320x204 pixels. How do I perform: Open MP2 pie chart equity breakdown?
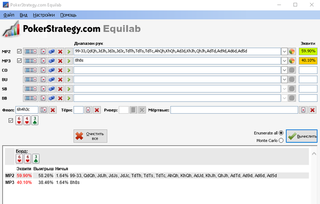click(x=292, y=52)
